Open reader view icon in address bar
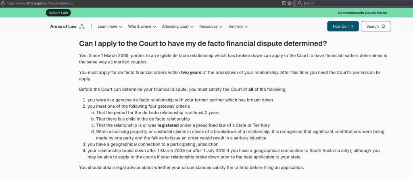Image resolution: width=413 pixels, height=178 pixels. pos(284,3)
